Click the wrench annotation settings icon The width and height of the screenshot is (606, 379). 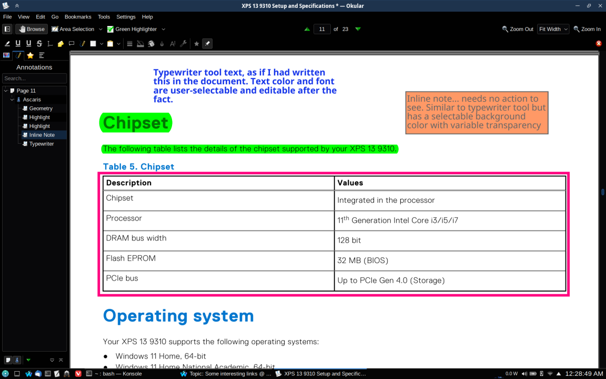click(183, 44)
